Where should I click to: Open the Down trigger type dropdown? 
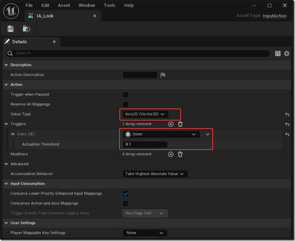[161, 134]
